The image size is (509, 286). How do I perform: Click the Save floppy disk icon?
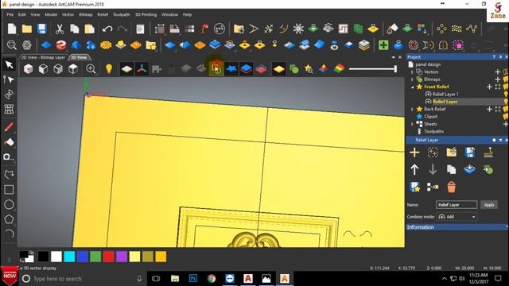[x=42, y=29]
